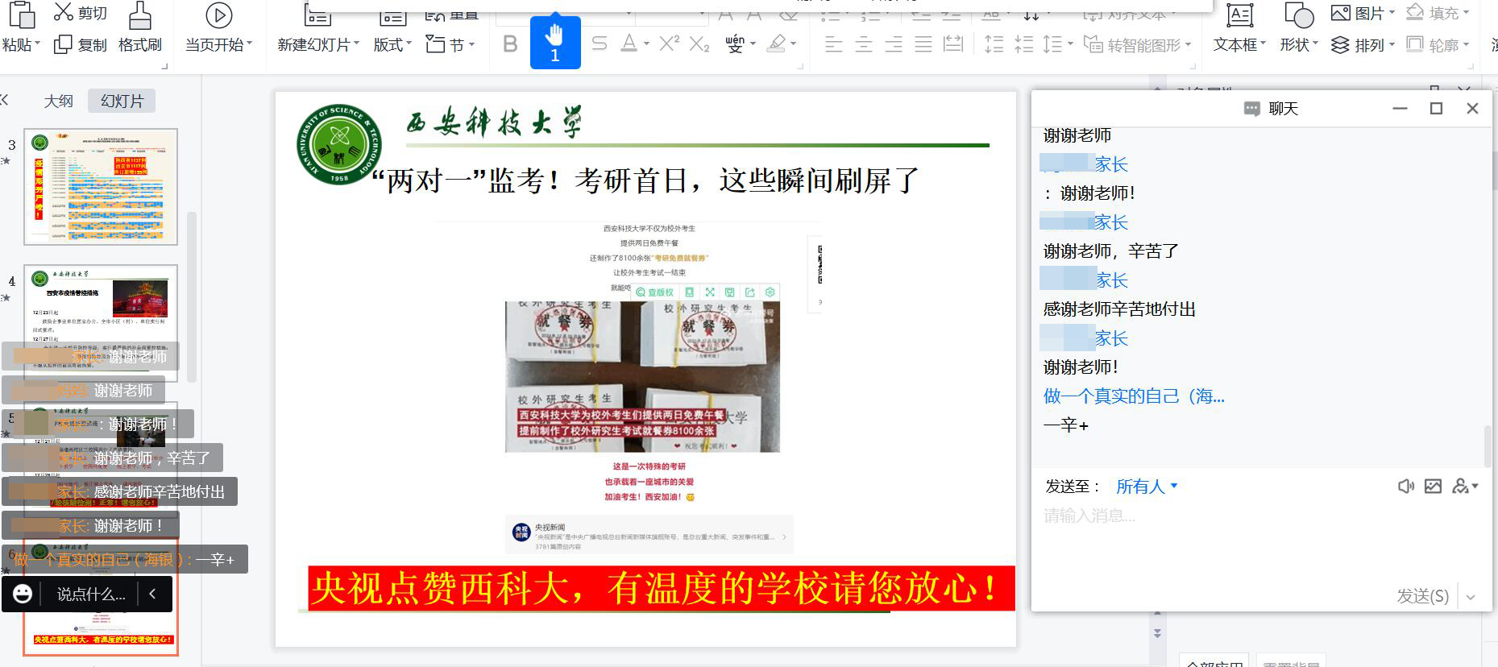1498x667 pixels.
Task: Open the emoji smiley in floating chat bar
Action: coord(23,594)
